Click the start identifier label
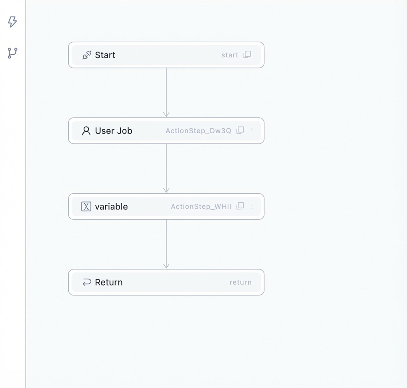This screenshot has height=388, width=407. point(230,55)
